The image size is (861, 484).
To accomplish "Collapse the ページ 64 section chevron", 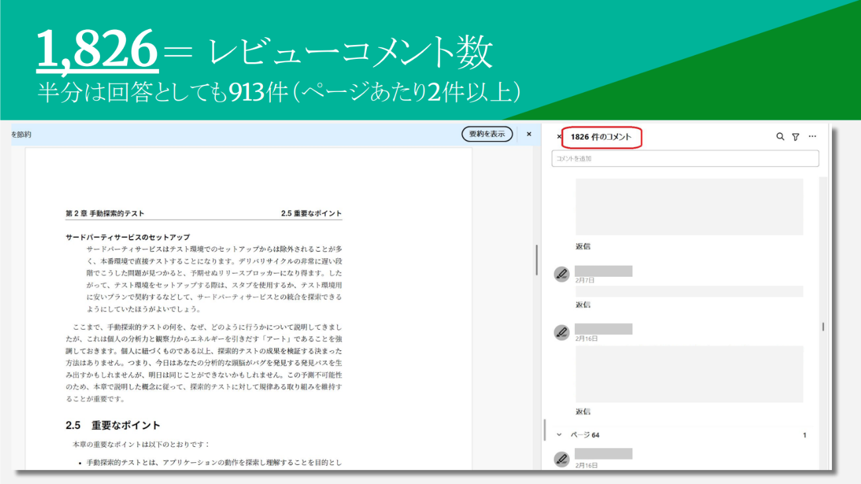I will click(559, 435).
